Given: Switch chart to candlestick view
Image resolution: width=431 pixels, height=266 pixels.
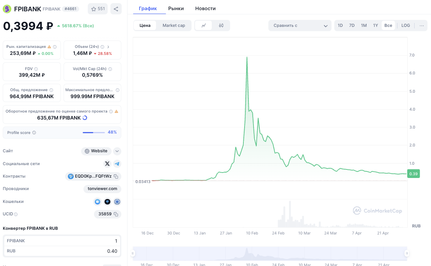Looking at the screenshot, I should tap(221, 26).
